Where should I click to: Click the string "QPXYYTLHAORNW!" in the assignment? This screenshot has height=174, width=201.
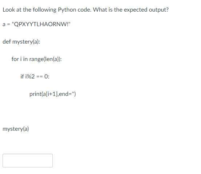click(x=41, y=24)
